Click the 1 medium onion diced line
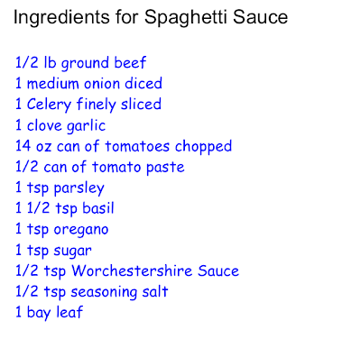This screenshot has height=339, width=361. (88, 84)
